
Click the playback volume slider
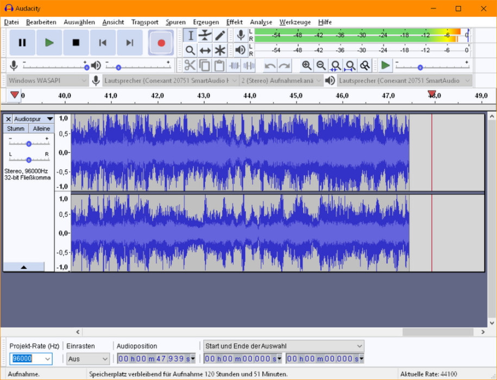pos(138,67)
